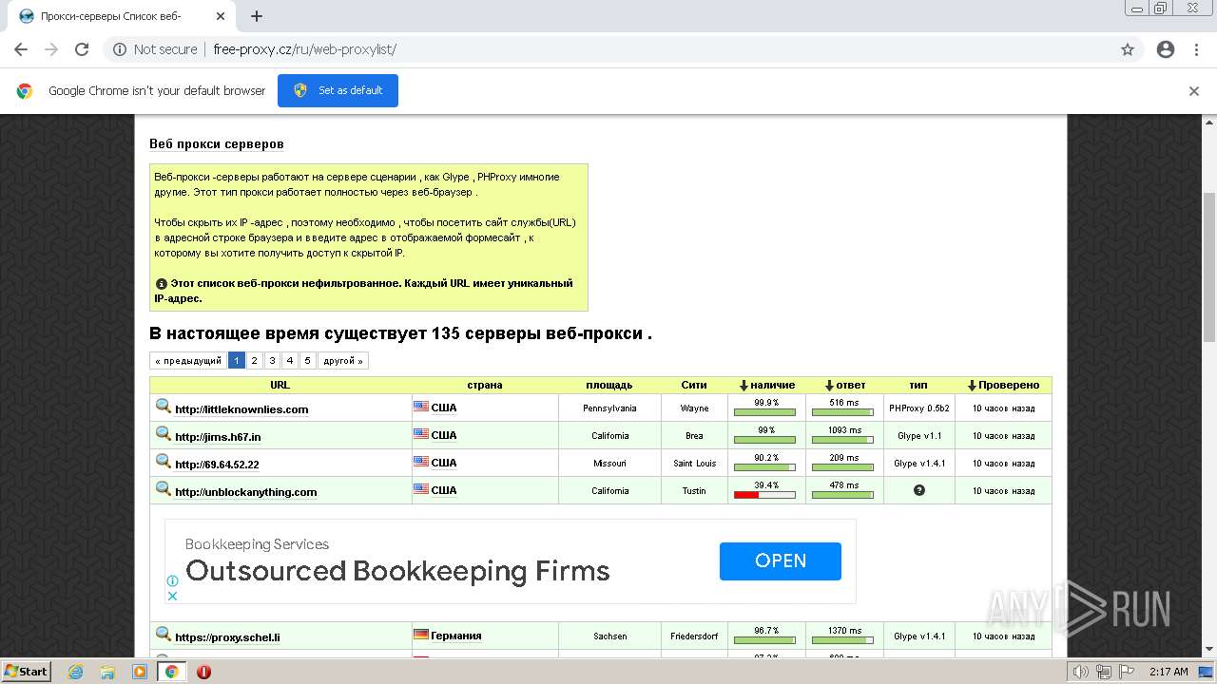
Task: Click clock showing 2:17 AM
Action: [1169, 672]
